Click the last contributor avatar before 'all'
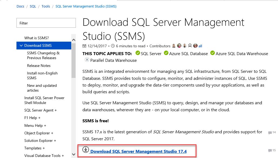Screen dimensions: 278x158 [195, 46]
